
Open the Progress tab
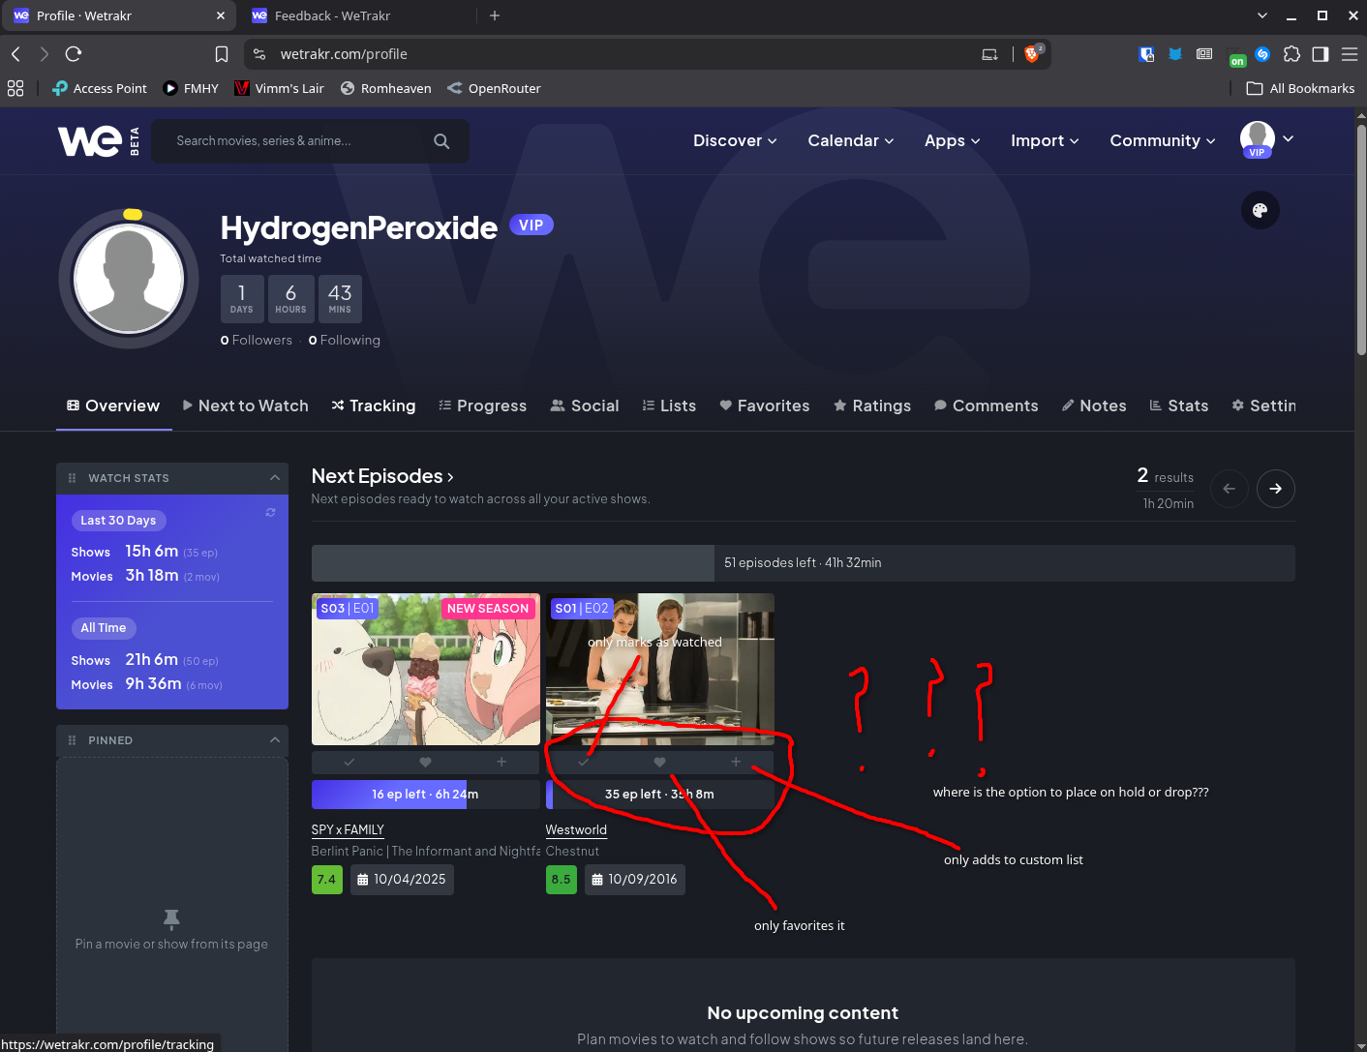[x=482, y=406]
